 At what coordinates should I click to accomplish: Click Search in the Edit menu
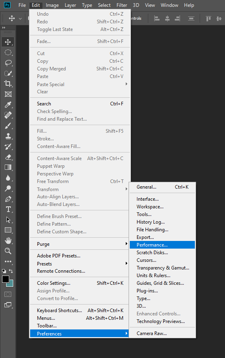coord(80,104)
